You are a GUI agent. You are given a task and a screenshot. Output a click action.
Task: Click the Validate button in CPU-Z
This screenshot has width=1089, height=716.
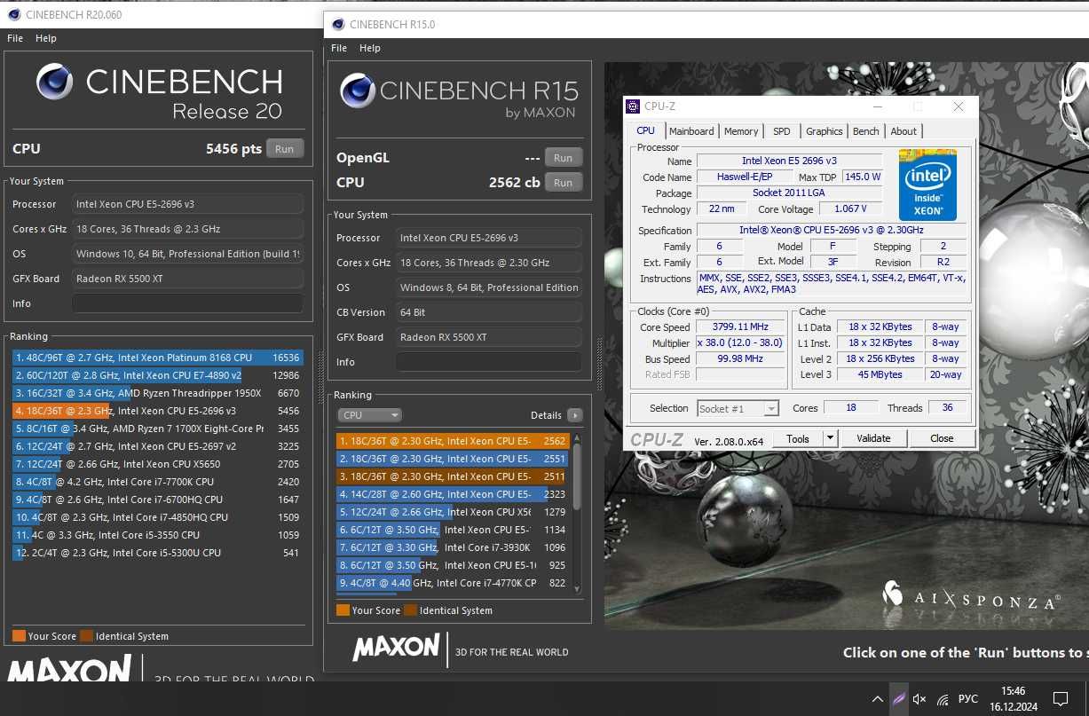873,438
